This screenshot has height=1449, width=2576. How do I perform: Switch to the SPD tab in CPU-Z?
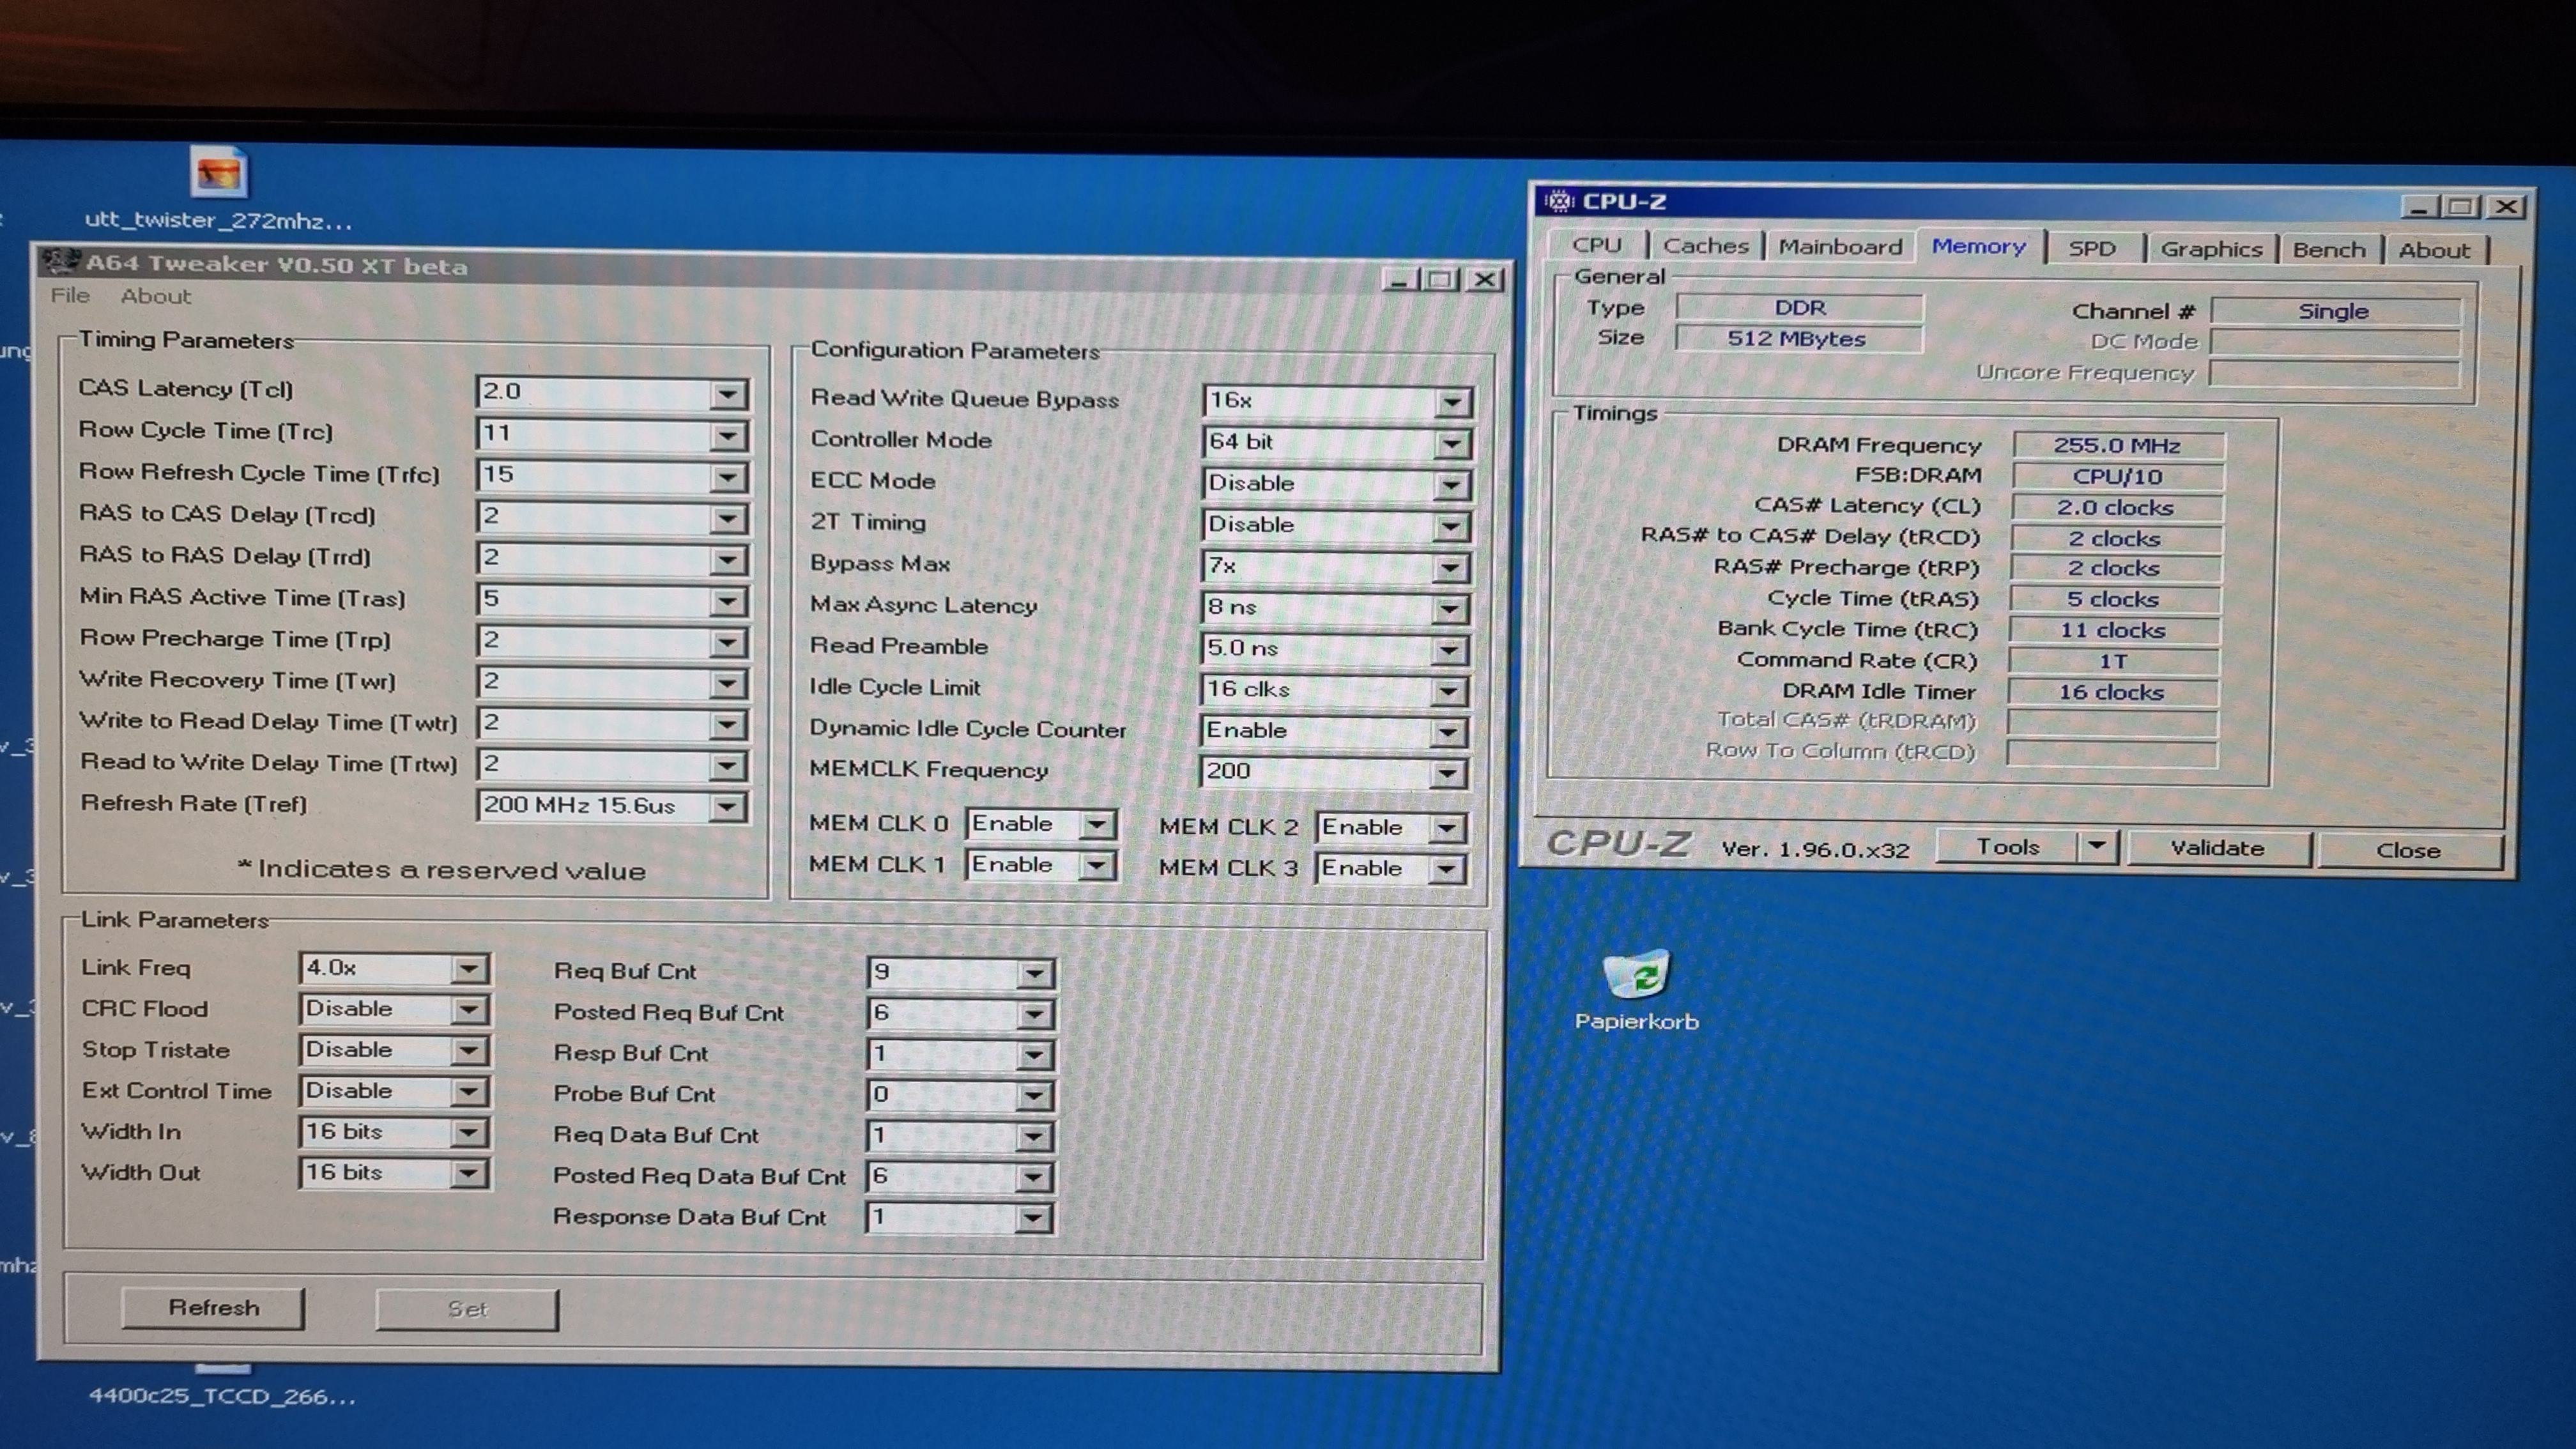[x=2092, y=249]
